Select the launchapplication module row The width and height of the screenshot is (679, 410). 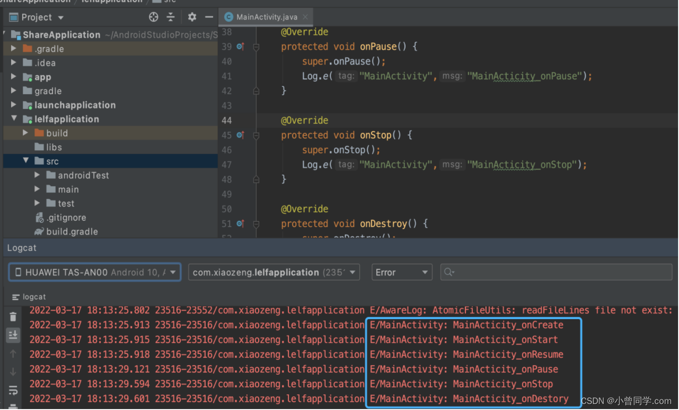tap(111, 105)
